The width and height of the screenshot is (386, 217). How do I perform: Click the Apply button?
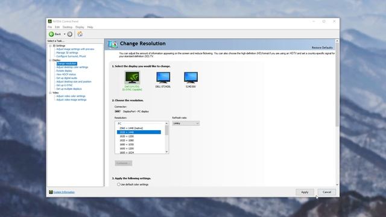click(305, 192)
